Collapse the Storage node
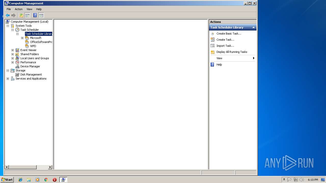The width and height of the screenshot is (326, 183). (8, 70)
